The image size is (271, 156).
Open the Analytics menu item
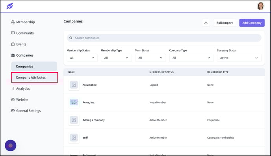point(23,88)
